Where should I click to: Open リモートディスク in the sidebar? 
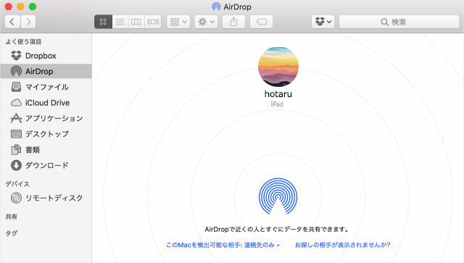coord(46,198)
